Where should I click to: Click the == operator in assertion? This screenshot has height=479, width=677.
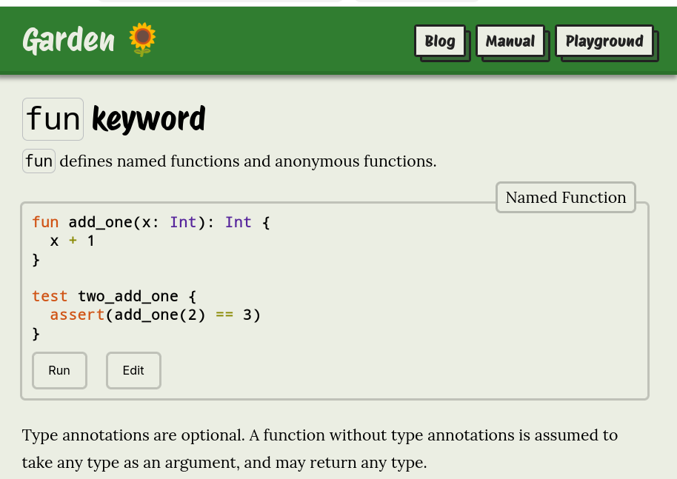[224, 315]
